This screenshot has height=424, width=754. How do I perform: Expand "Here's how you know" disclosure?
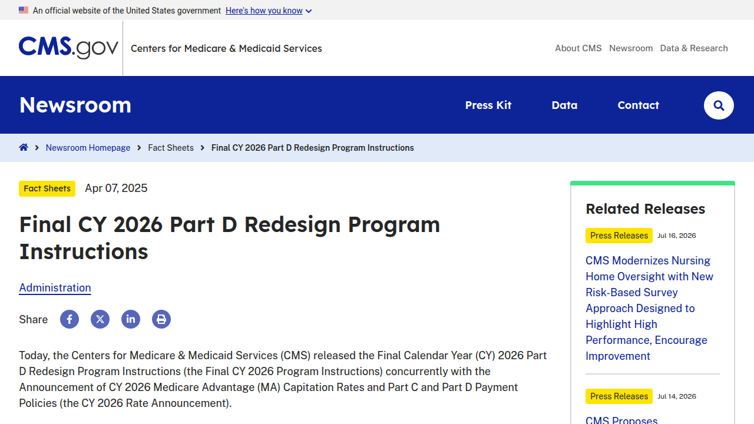tap(269, 11)
